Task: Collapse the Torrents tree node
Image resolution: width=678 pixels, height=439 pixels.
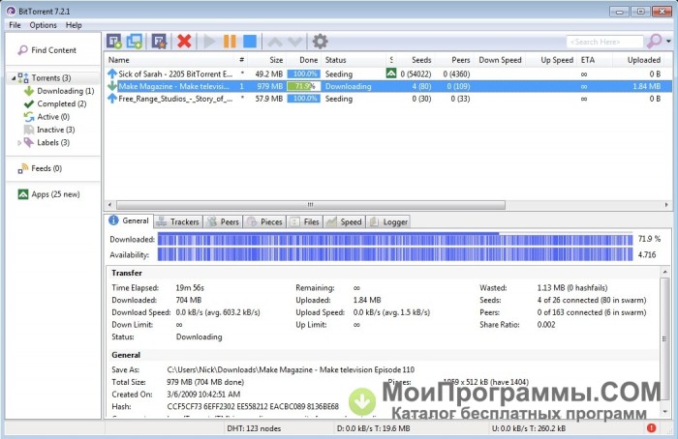Action: [x=14, y=78]
